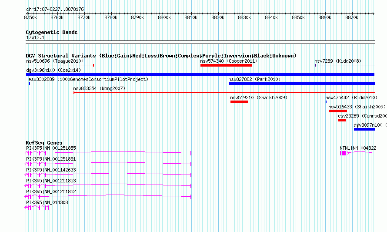The height and width of the screenshot is (232, 387).
Task: Open gene PIK3R5|NM_001142633 label
Action: [51, 170]
